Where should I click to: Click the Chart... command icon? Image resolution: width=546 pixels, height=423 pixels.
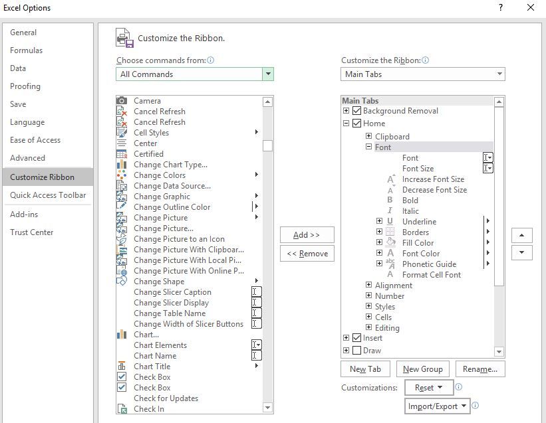tap(122, 335)
